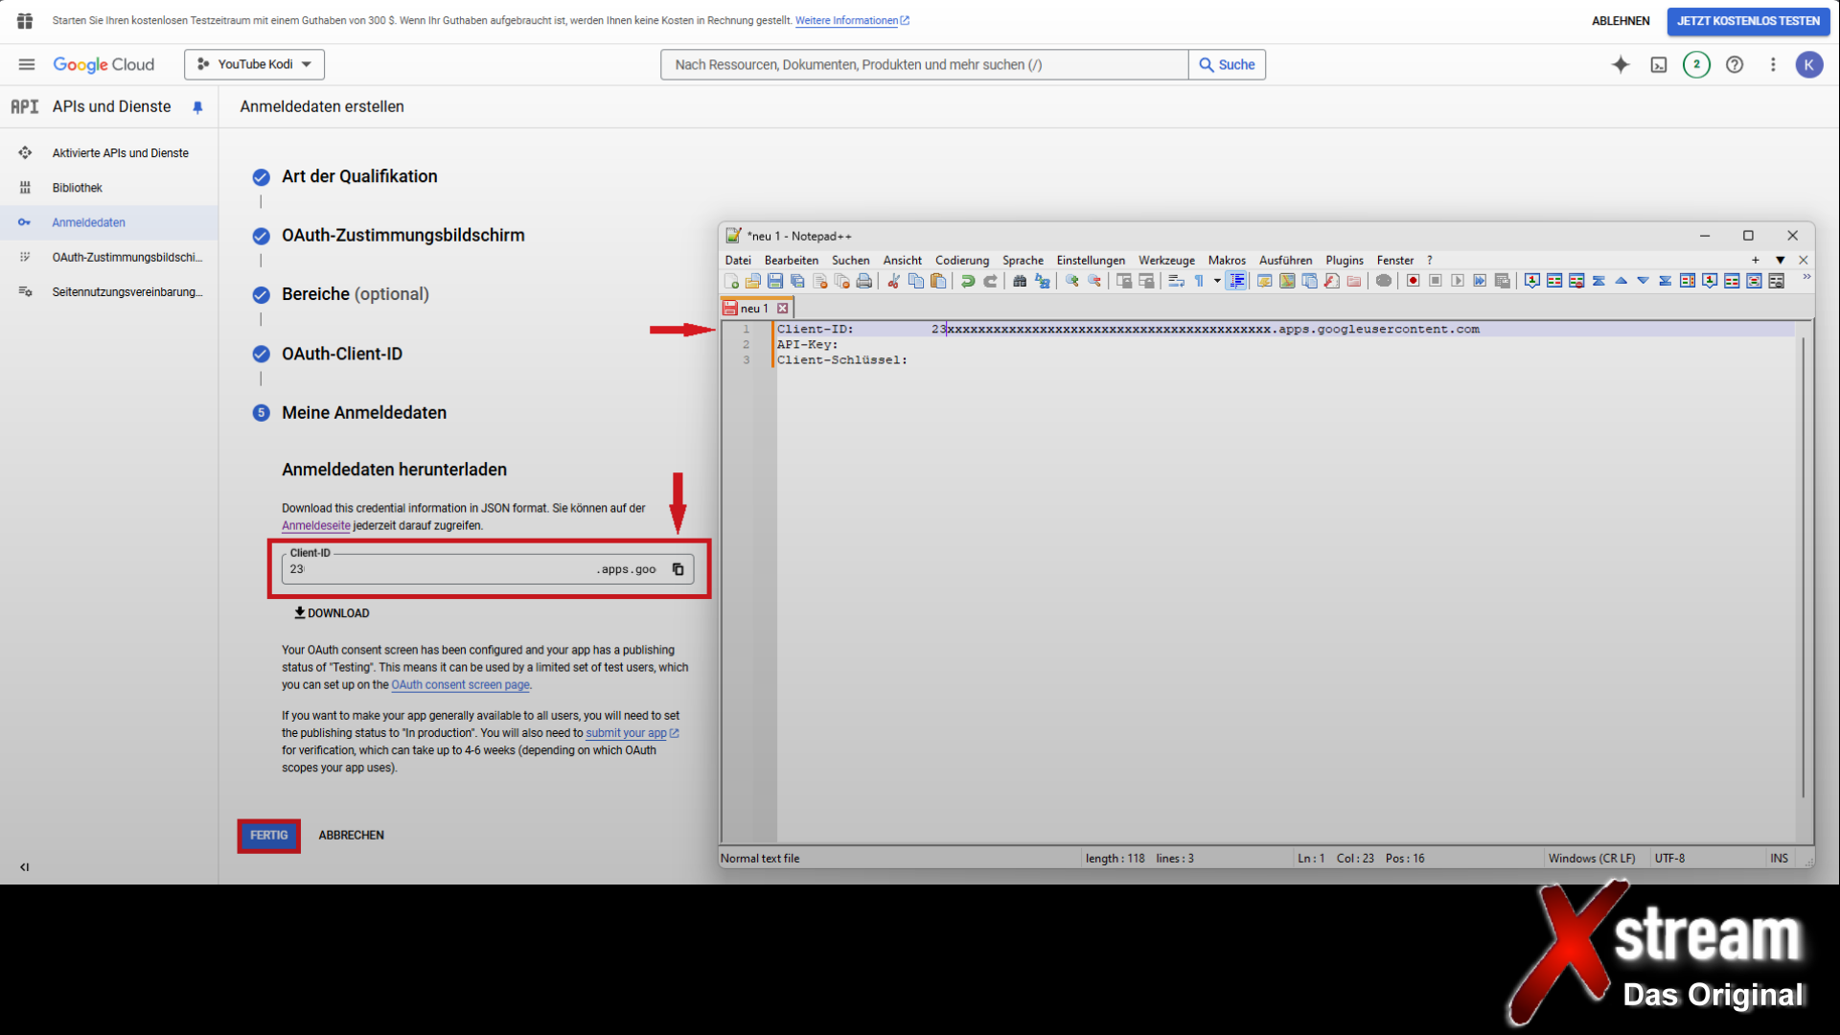Click the red record macro icon
Image resolution: width=1840 pixels, height=1035 pixels.
[x=1413, y=281]
